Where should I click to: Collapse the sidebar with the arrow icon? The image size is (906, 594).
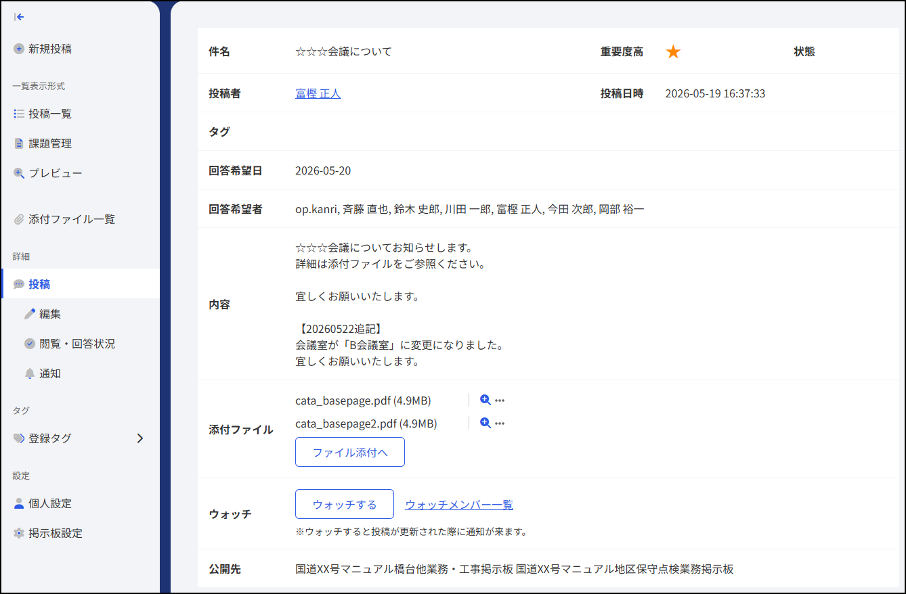click(19, 17)
